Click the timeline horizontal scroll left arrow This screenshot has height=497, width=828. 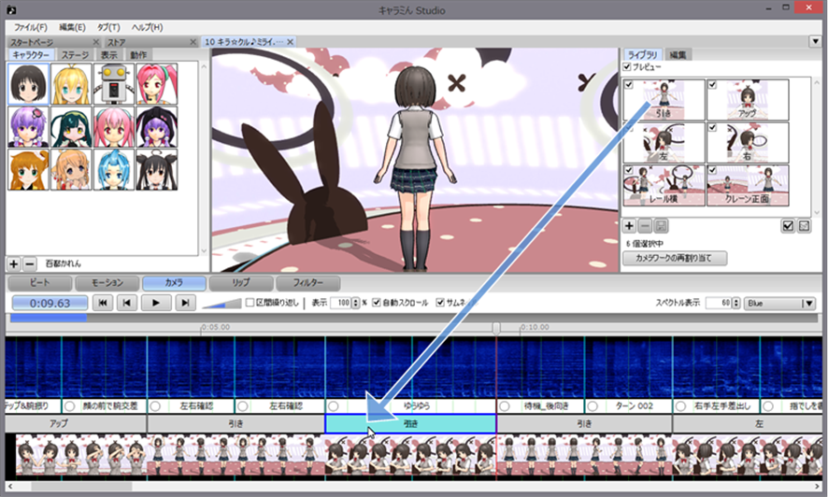coord(10,487)
